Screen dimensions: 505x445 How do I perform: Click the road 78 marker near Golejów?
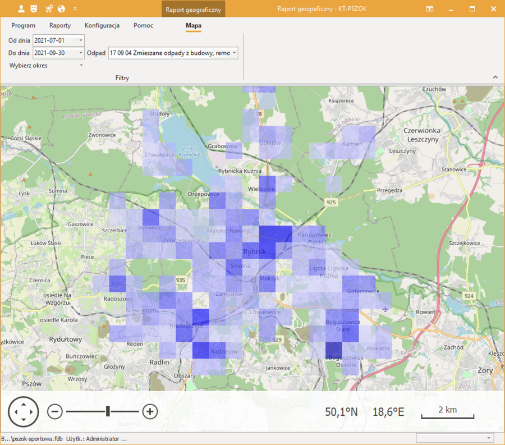click(x=259, y=114)
